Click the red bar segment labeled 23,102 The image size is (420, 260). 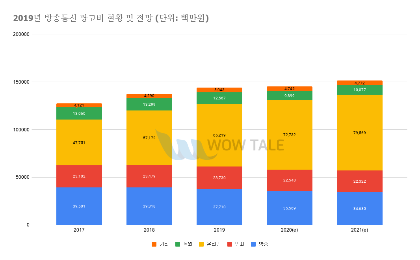click(x=79, y=176)
